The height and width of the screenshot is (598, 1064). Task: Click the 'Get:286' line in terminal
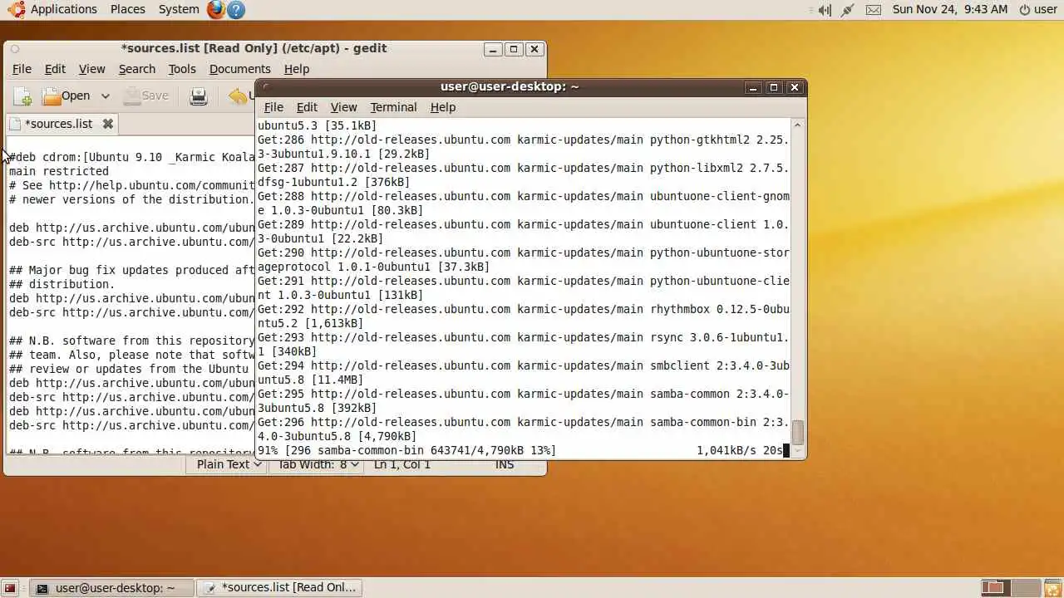pyautogui.click(x=523, y=140)
